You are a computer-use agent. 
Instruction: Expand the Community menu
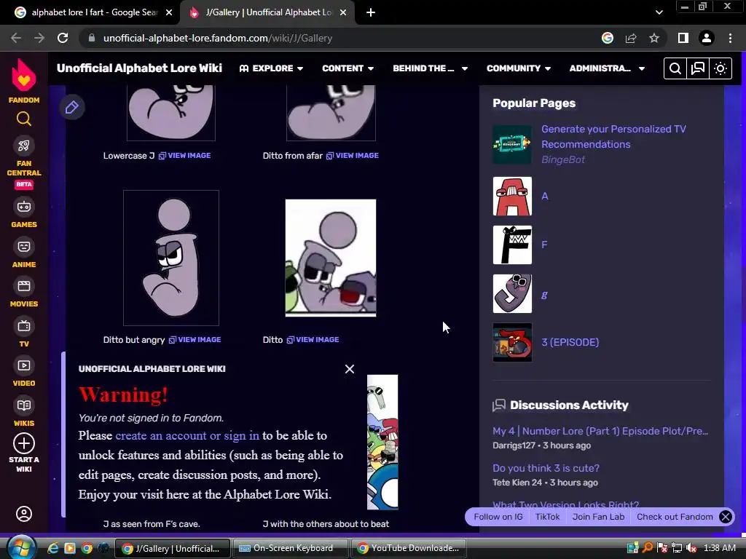(x=519, y=68)
